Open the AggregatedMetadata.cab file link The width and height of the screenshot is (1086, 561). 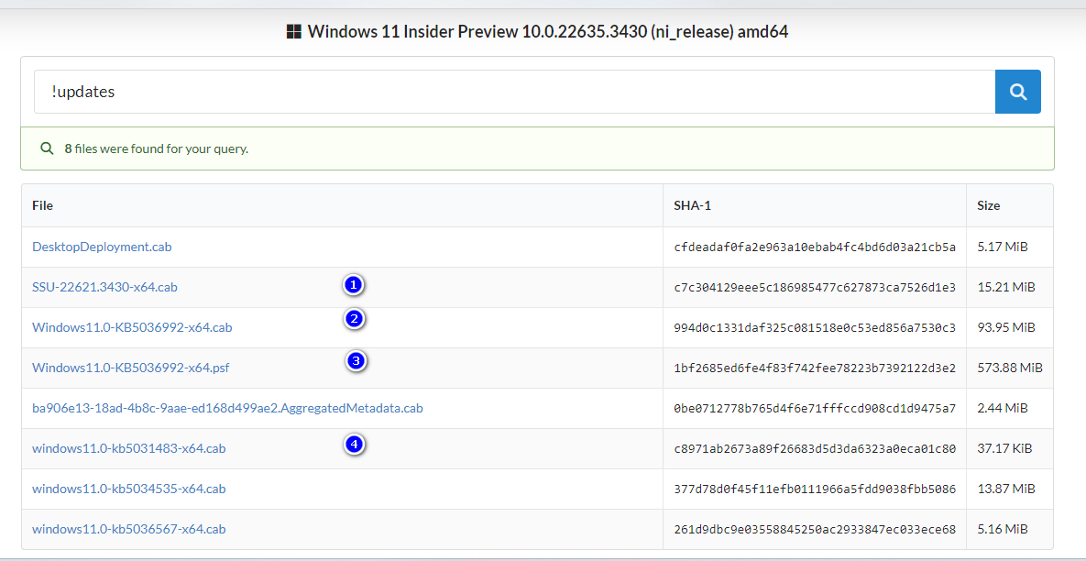click(227, 408)
